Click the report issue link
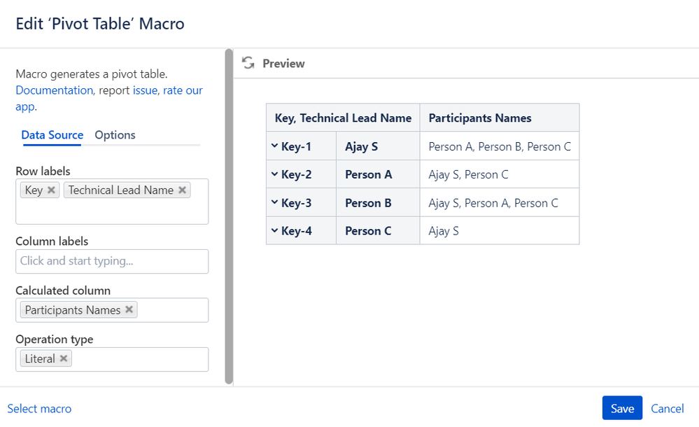Image resolution: width=699 pixels, height=427 pixels. click(145, 90)
